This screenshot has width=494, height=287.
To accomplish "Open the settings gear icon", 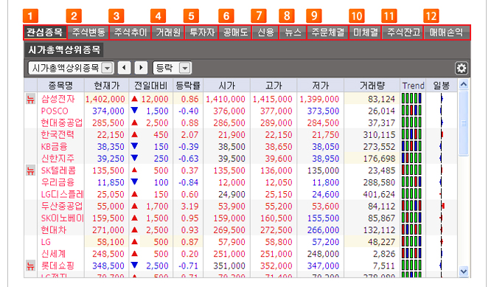I will click(462, 68).
